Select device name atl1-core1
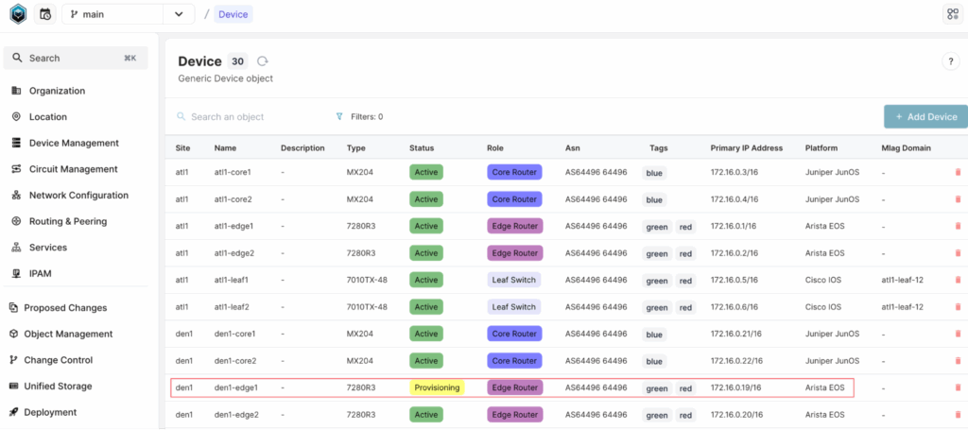Image resolution: width=968 pixels, height=430 pixels. 233,172
